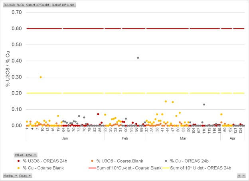
Task: Select the yellow Sum of 10* U det legend entry
Action: coord(200,168)
